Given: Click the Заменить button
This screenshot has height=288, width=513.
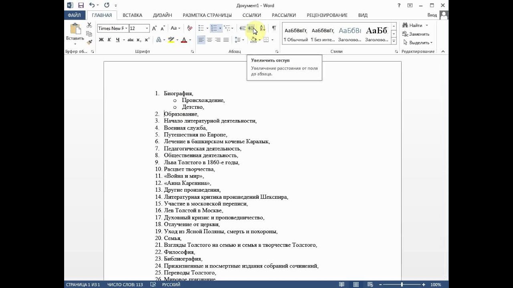Looking at the screenshot, I should coord(416,34).
